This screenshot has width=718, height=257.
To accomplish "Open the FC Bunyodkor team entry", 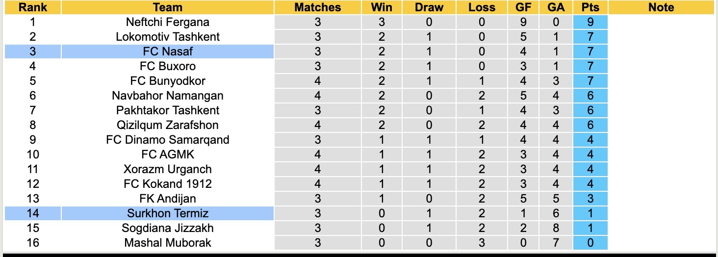I will point(168,81).
